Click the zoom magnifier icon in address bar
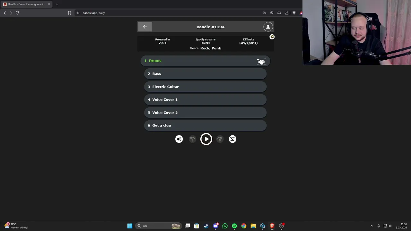Screen dimensions: 411x231 coord(272,13)
